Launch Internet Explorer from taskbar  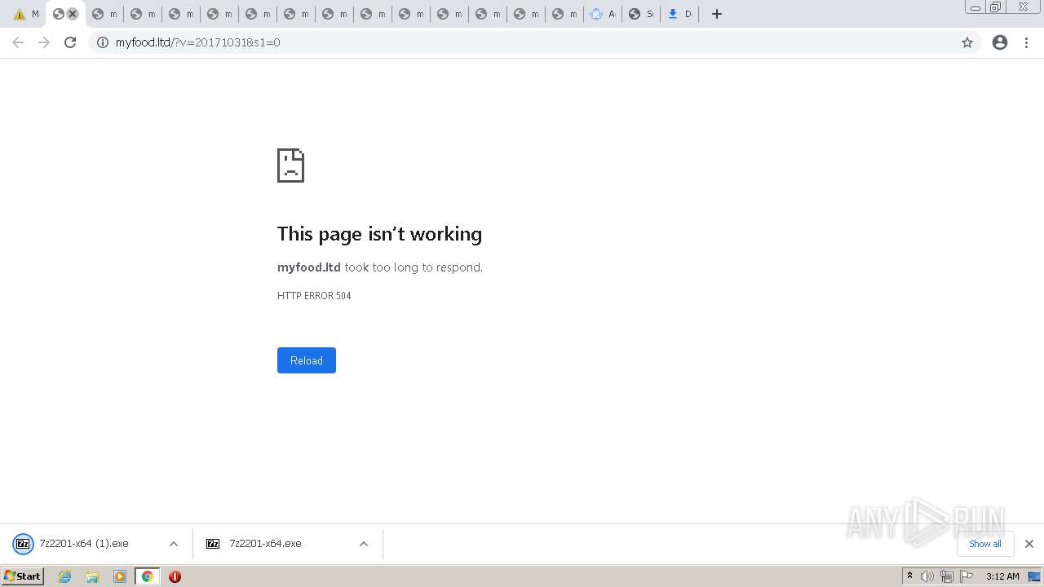tap(65, 576)
